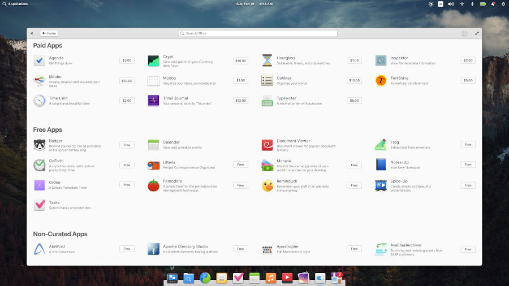
Task: Open the Apostrophe keyboard icon
Action: pyautogui.click(x=267, y=249)
